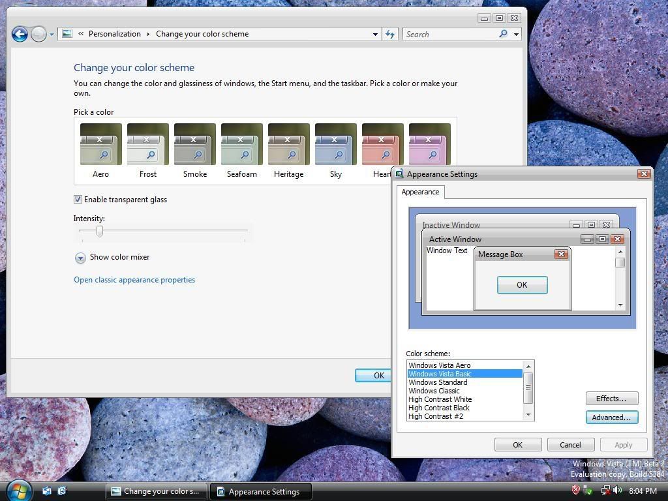This screenshot has height=501, width=668.
Task: Open the address bar history dropdown
Action: [375, 34]
